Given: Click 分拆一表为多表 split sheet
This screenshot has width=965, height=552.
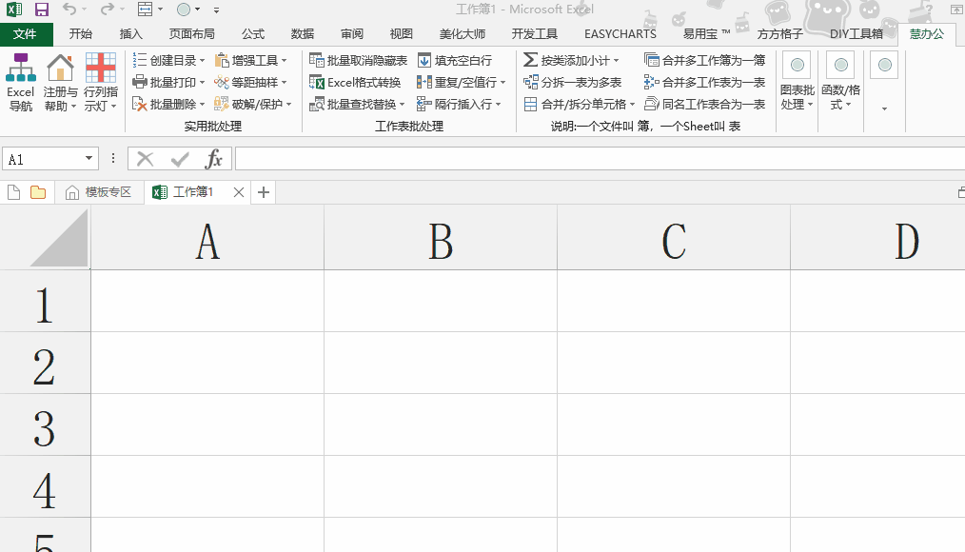Looking at the screenshot, I should point(572,83).
